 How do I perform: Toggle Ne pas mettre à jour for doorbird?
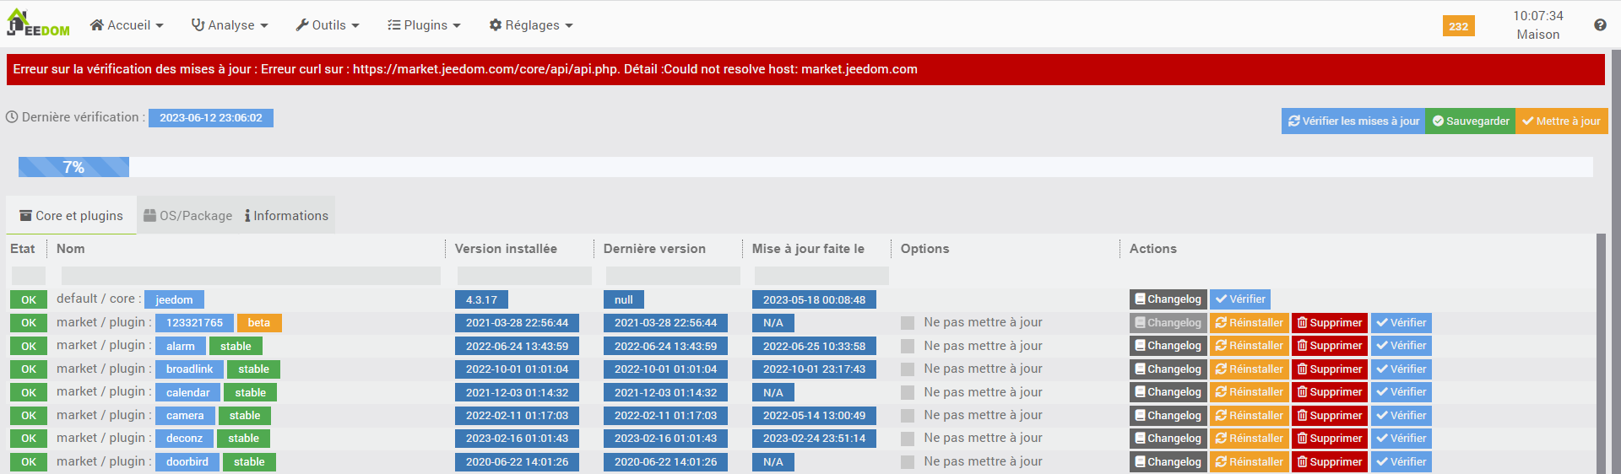pyautogui.click(x=908, y=462)
